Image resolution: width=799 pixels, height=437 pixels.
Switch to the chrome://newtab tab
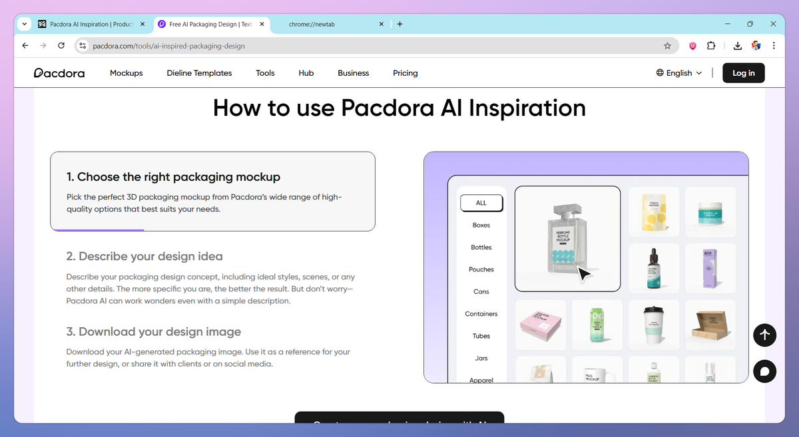[330, 24]
